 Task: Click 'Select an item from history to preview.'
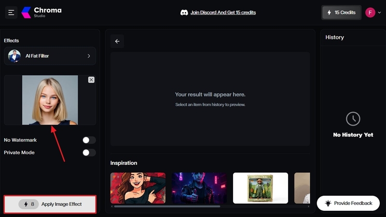click(210, 105)
